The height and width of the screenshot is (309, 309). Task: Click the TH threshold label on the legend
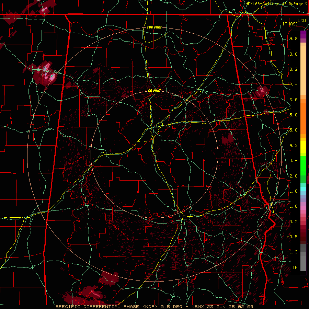[x=295, y=267]
